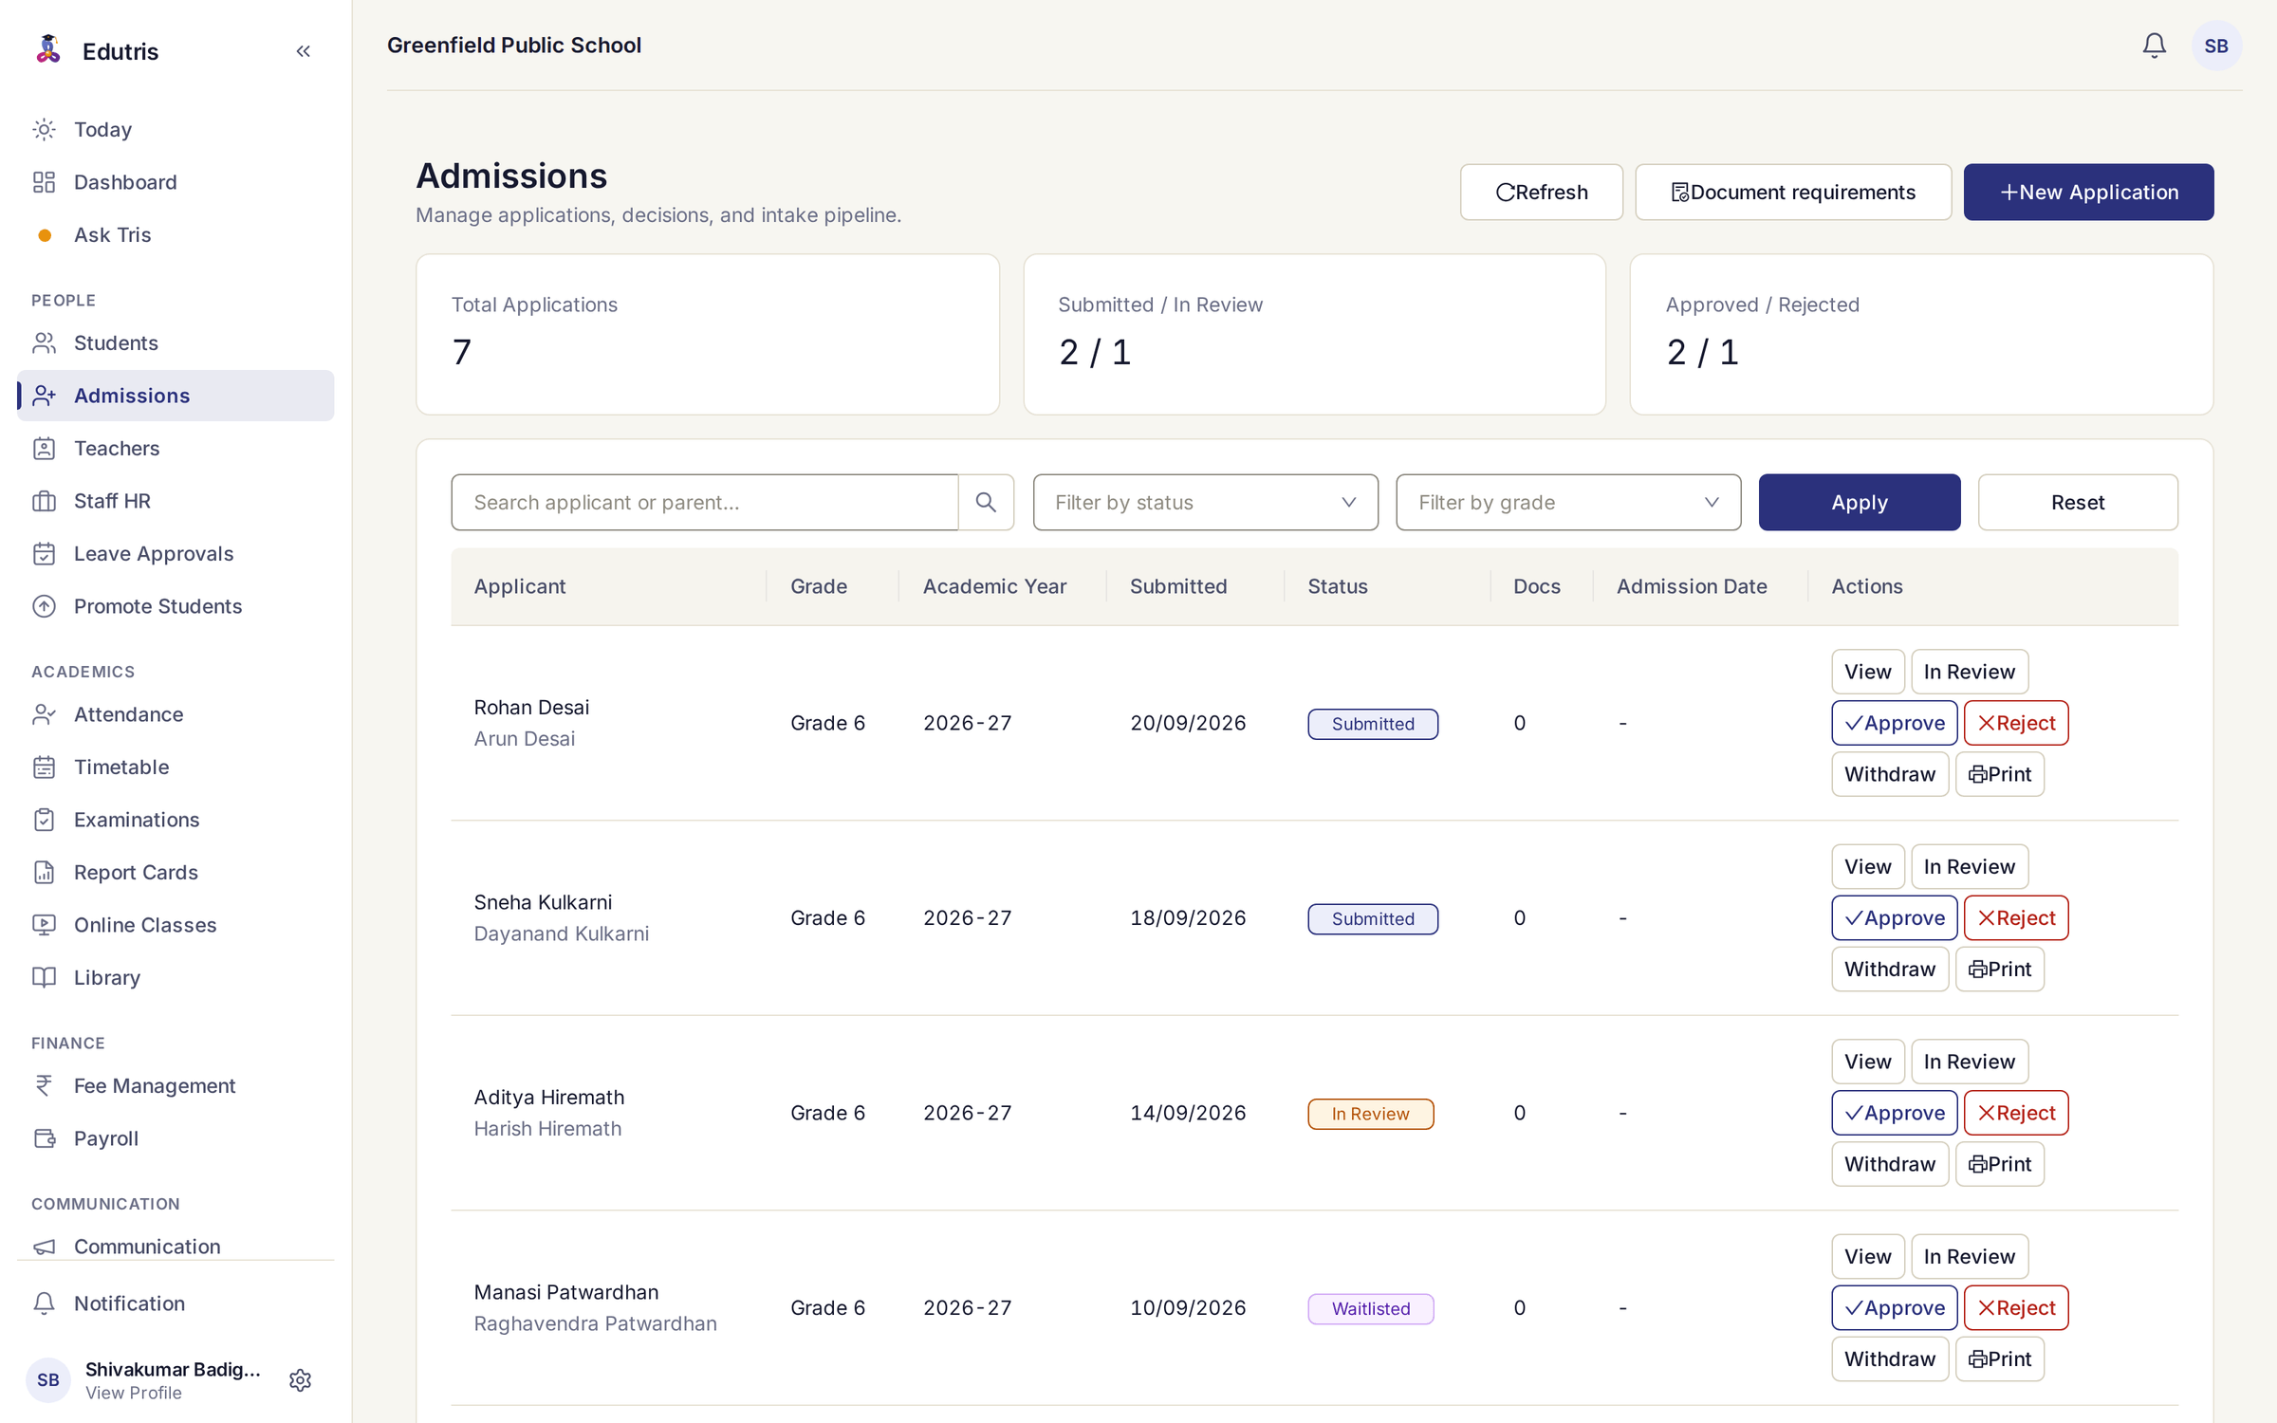Go to Attendance in the sidebar

coord(176,714)
